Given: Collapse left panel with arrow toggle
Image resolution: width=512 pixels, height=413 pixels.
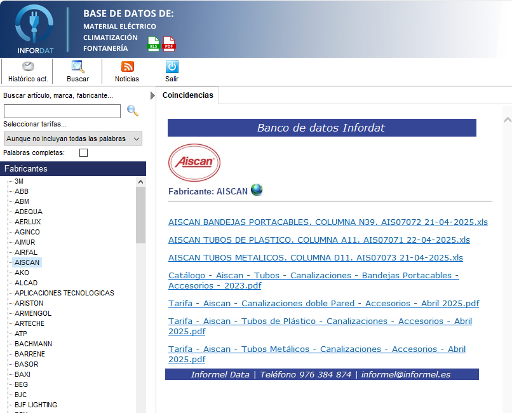Looking at the screenshot, I should click(152, 96).
